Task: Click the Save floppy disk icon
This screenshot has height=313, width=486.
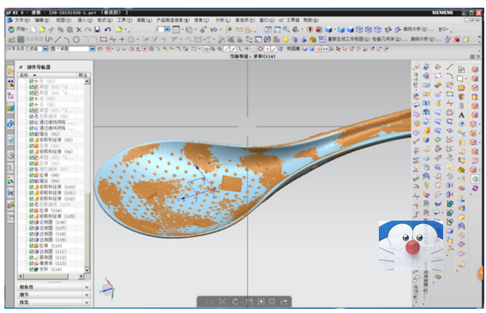Action: tap(98, 30)
